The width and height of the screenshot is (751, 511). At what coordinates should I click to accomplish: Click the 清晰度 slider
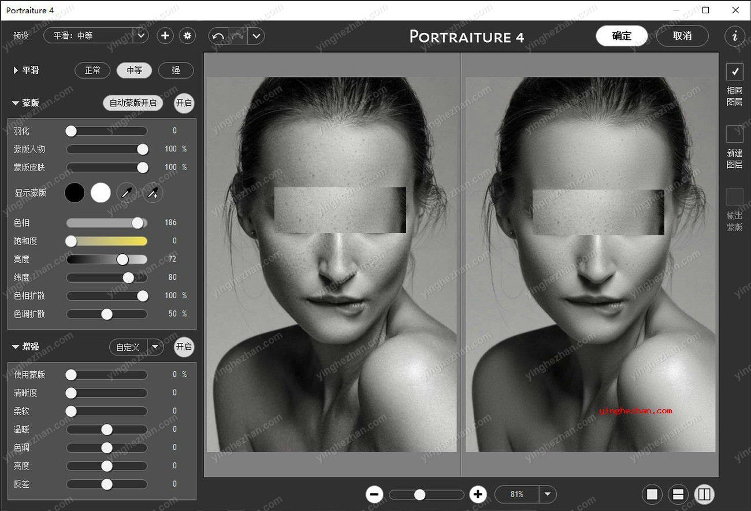(107, 393)
